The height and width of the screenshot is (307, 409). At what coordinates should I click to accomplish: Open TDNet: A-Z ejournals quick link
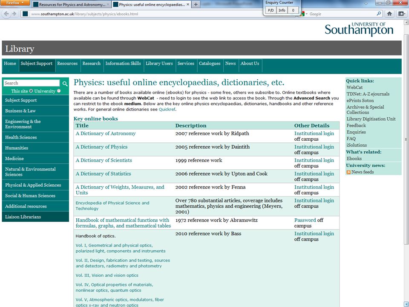pyautogui.click(x=368, y=94)
